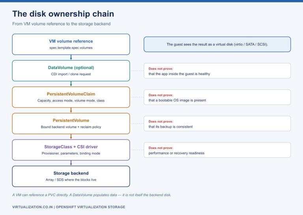This screenshot has height=215, width=303.
Task: Select the 'VM volume reference' heading
Action: tap(71, 41)
